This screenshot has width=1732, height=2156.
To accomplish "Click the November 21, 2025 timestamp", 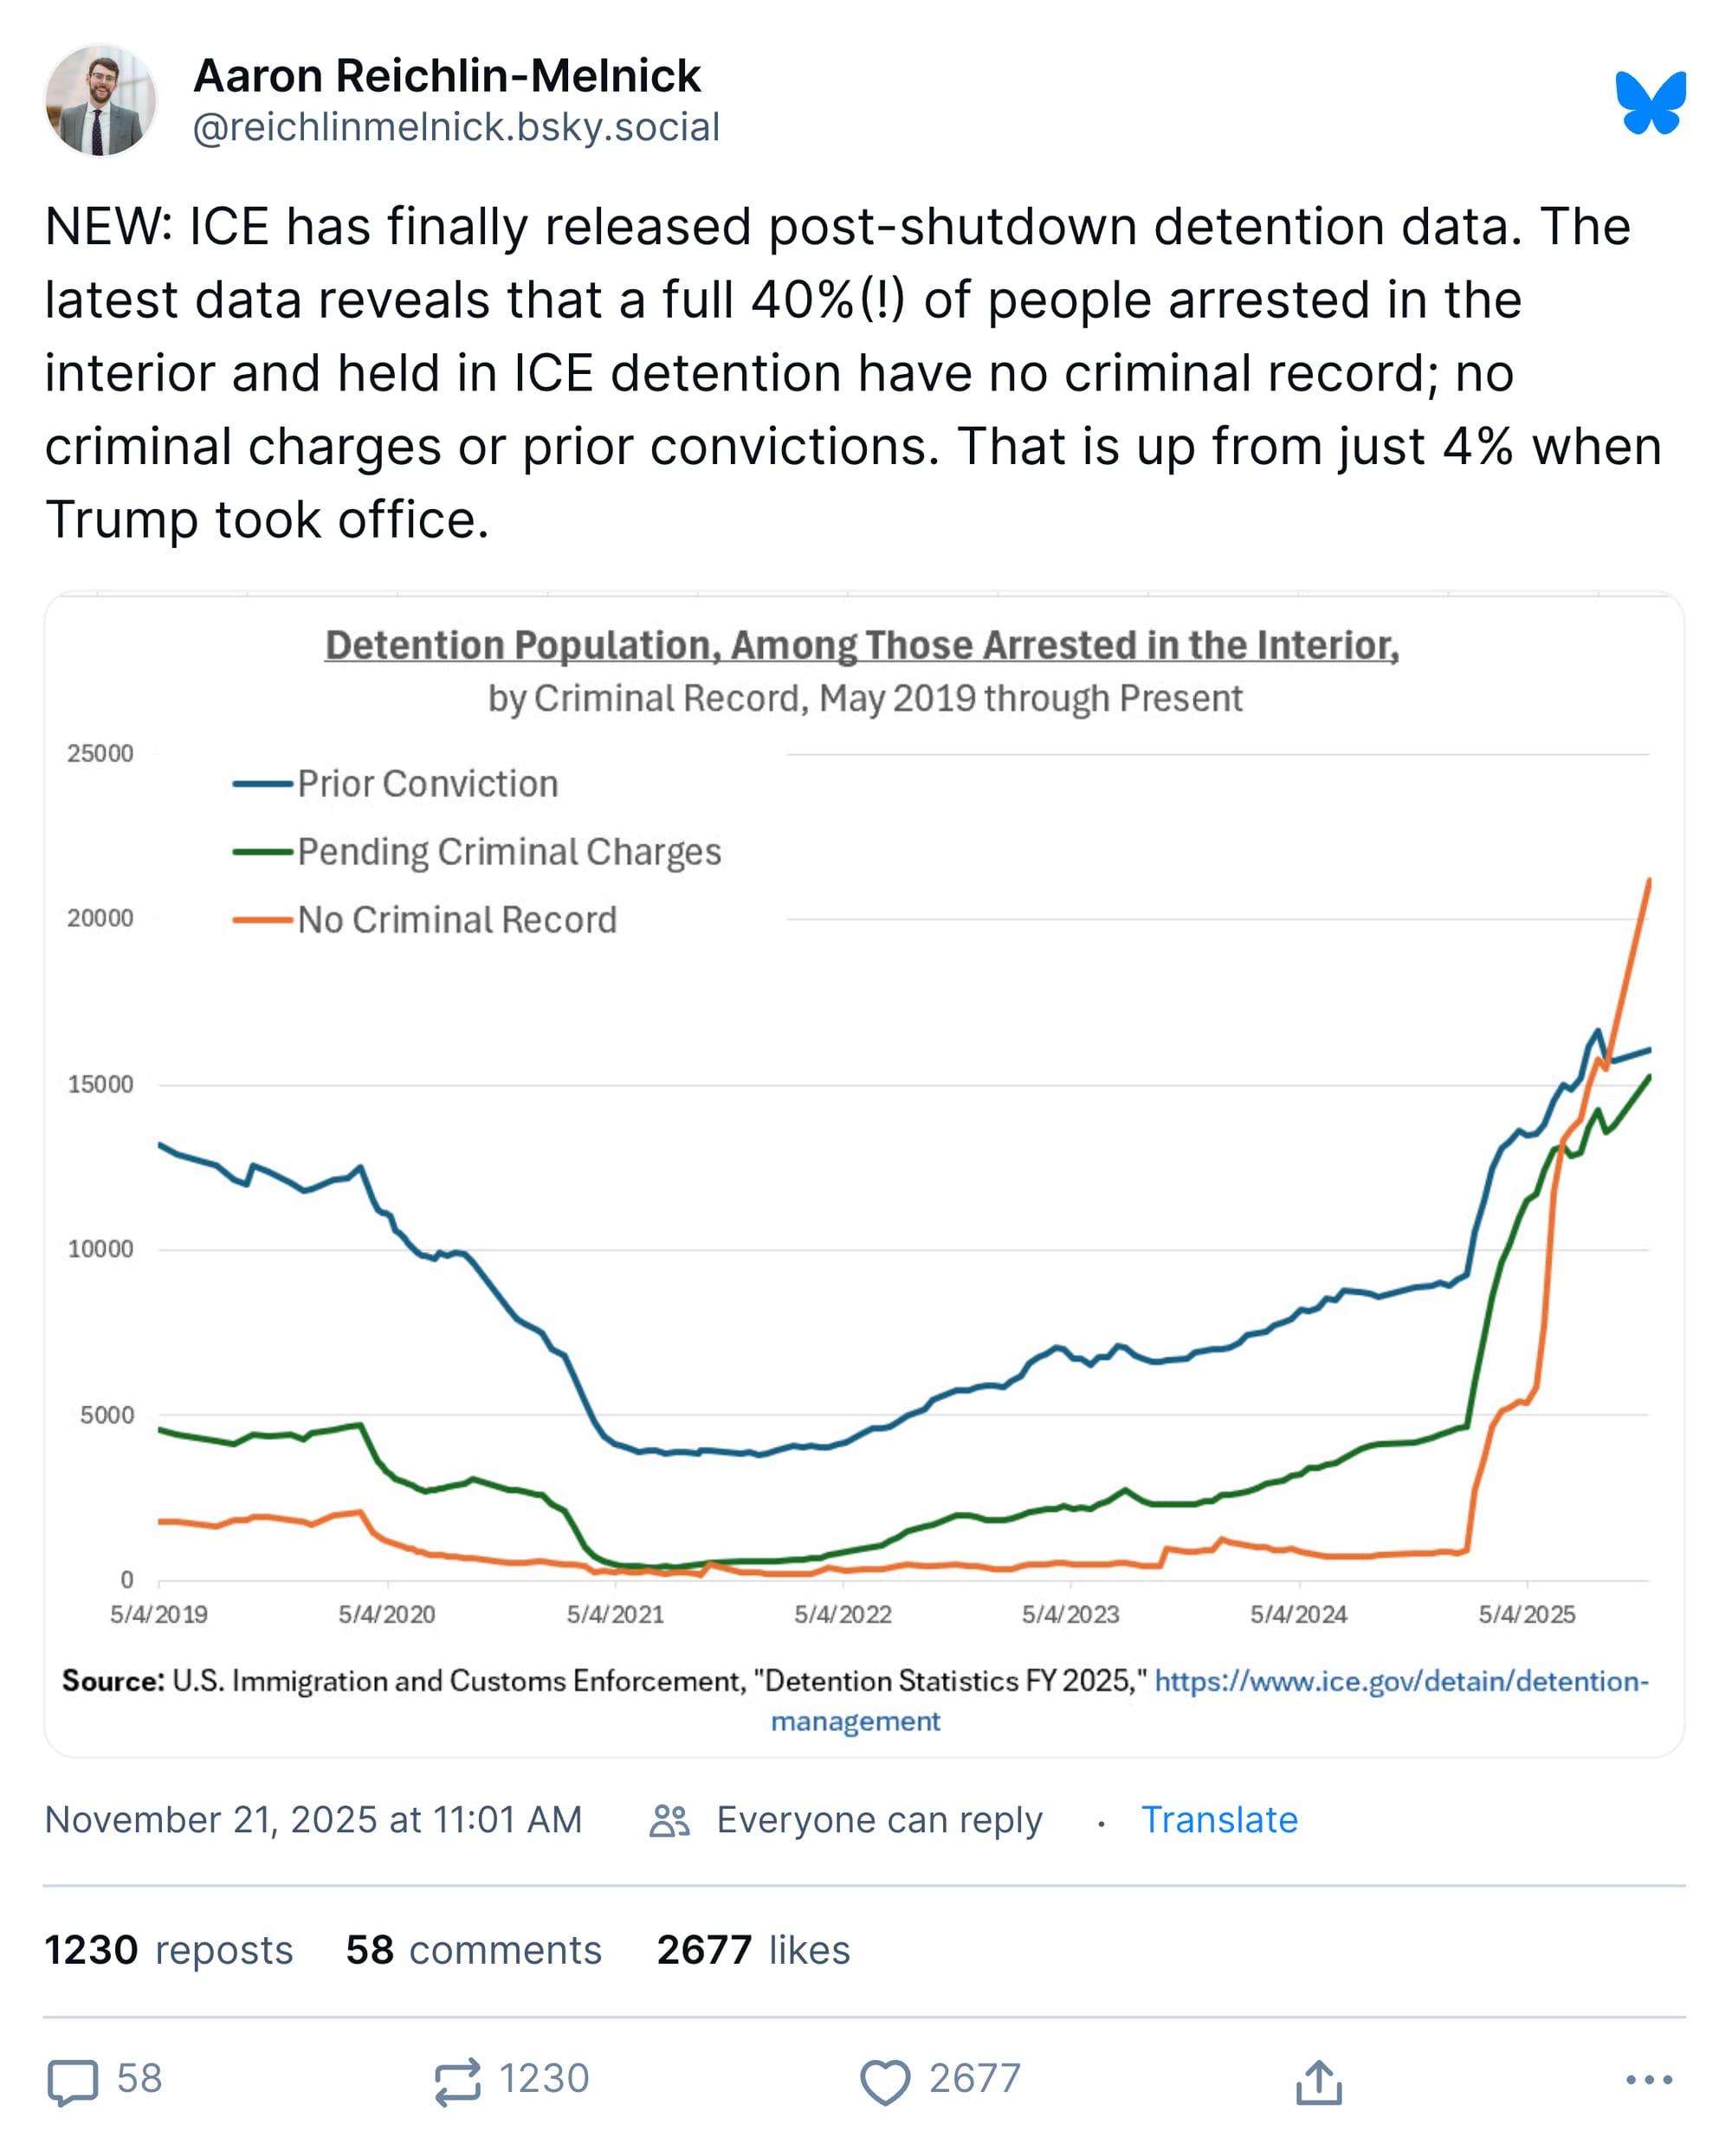I will 314,1820.
